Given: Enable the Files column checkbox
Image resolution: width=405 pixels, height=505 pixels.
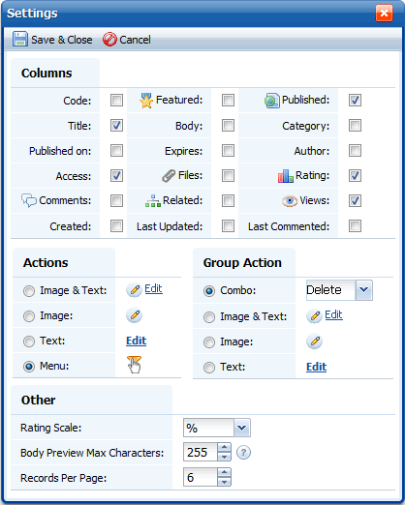Looking at the screenshot, I should (228, 175).
